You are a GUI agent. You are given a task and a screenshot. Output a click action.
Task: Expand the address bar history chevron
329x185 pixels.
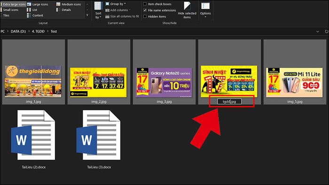(318, 31)
